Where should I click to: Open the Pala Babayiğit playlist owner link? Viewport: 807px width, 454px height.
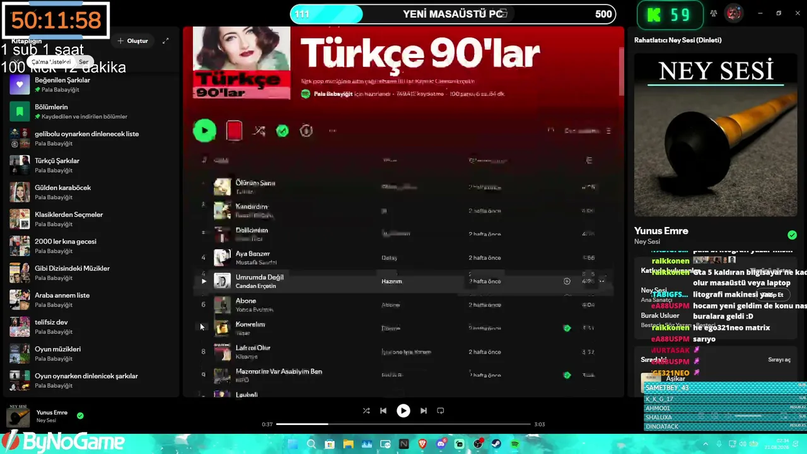click(x=333, y=94)
